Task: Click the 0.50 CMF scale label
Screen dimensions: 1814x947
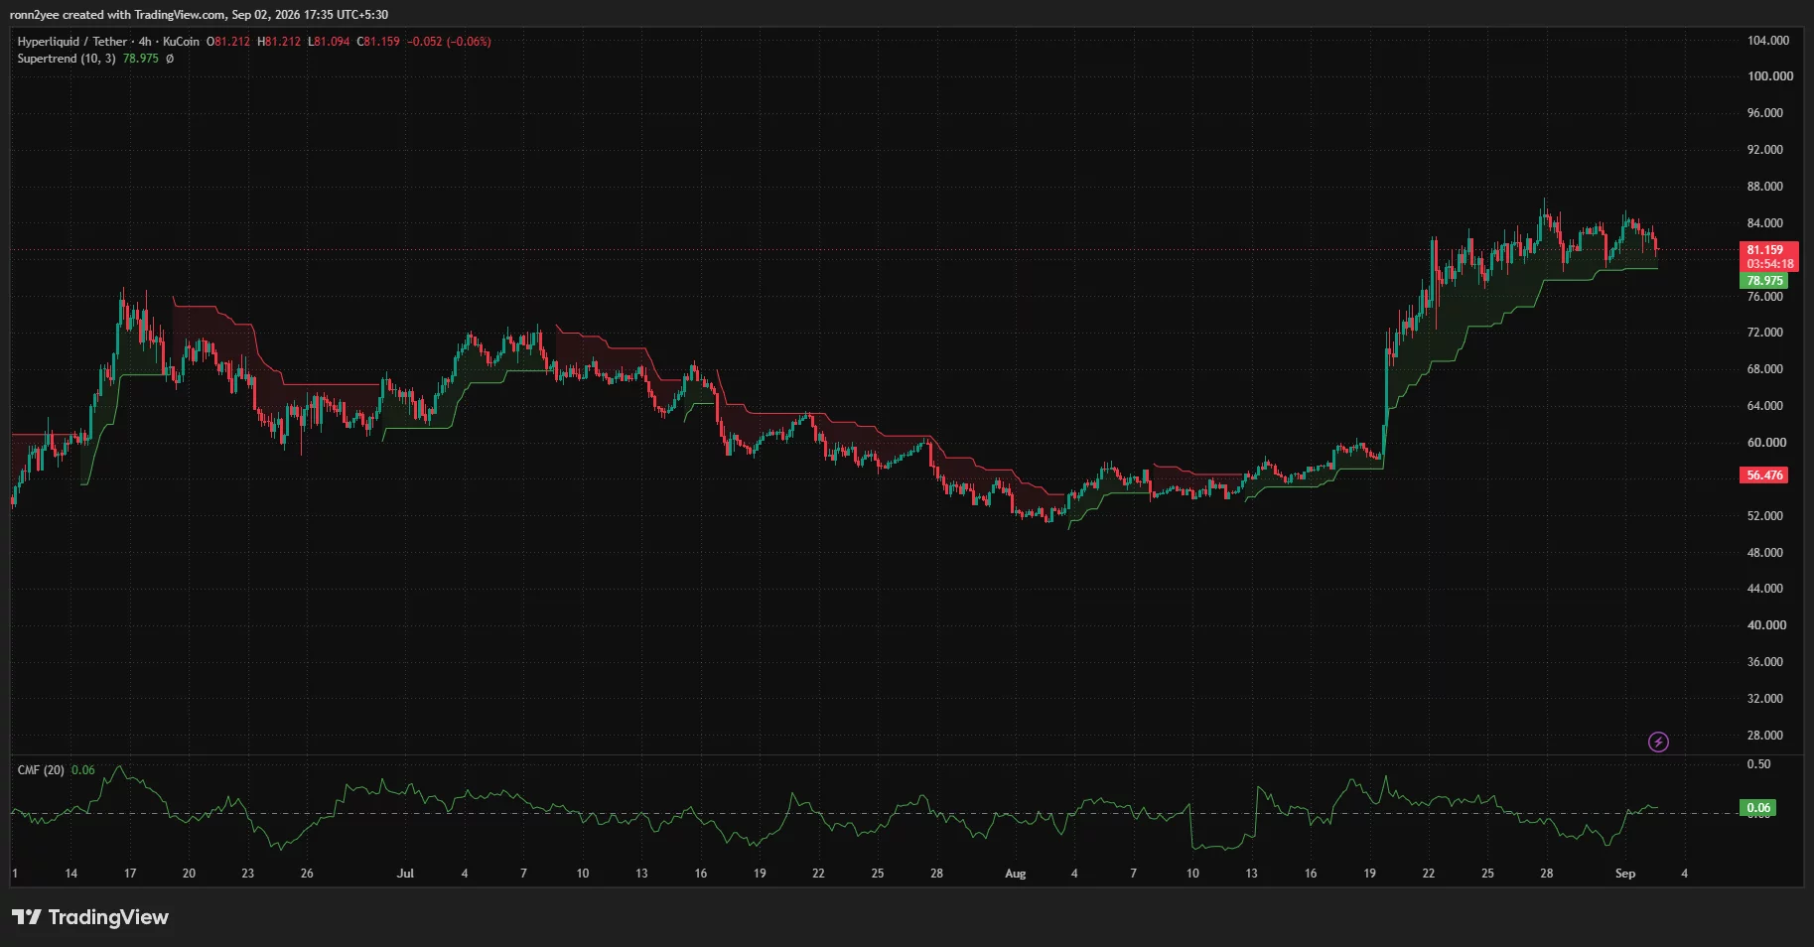Action: click(1758, 764)
